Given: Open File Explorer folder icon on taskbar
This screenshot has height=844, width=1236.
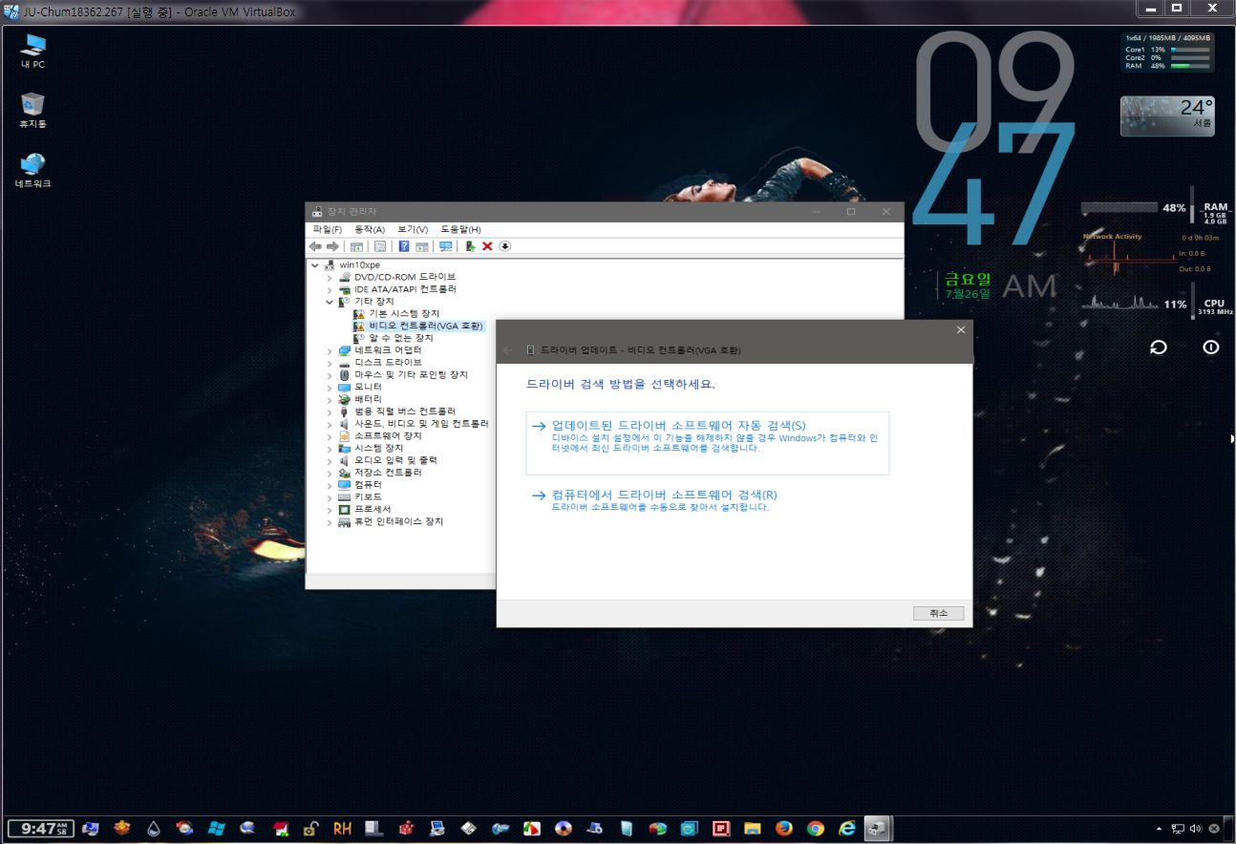Looking at the screenshot, I should coord(753,829).
